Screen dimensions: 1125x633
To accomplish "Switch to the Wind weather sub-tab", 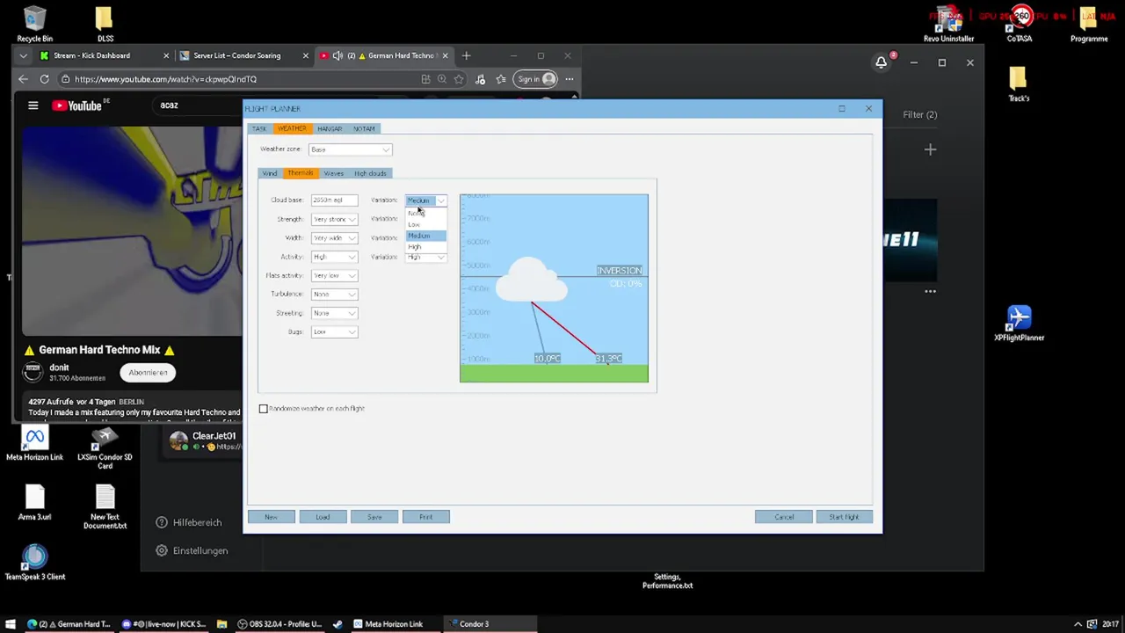I will point(270,173).
